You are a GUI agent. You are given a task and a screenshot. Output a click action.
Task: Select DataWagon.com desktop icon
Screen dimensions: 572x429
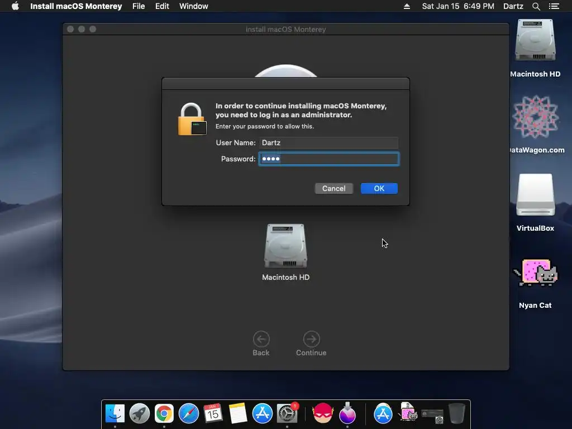(535, 117)
